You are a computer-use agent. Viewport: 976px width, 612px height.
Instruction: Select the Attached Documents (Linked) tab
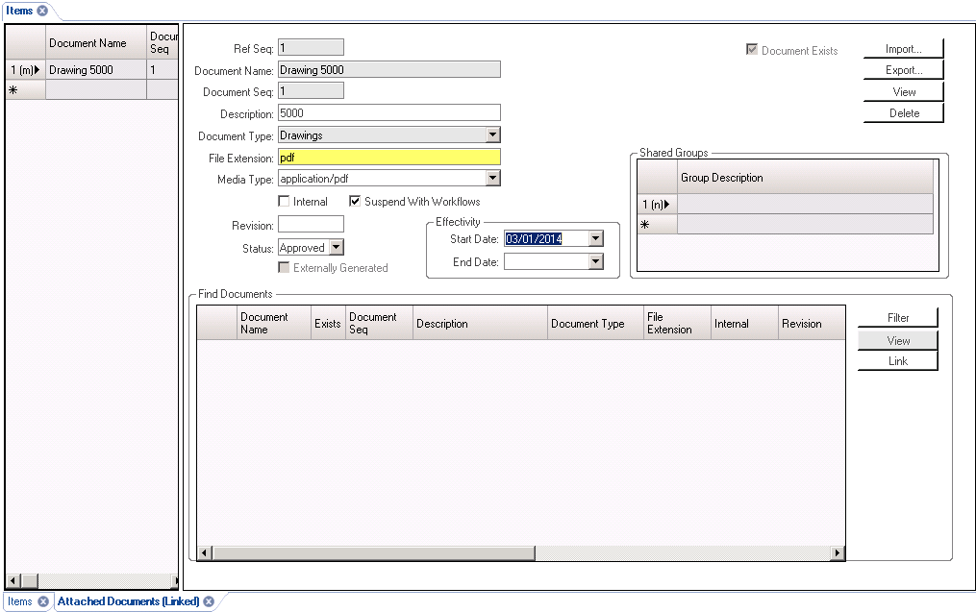128,601
